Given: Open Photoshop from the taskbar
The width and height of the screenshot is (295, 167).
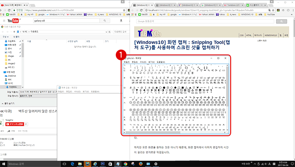Looking at the screenshot, I should (x=102, y=164).
